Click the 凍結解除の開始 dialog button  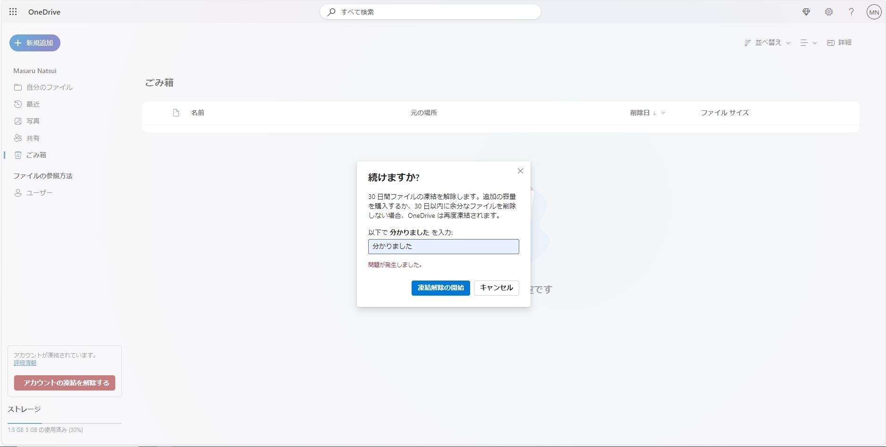click(439, 288)
